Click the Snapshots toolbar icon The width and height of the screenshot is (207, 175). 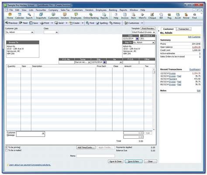pos(41,16)
